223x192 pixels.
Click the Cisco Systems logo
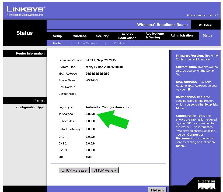tap(207, 185)
